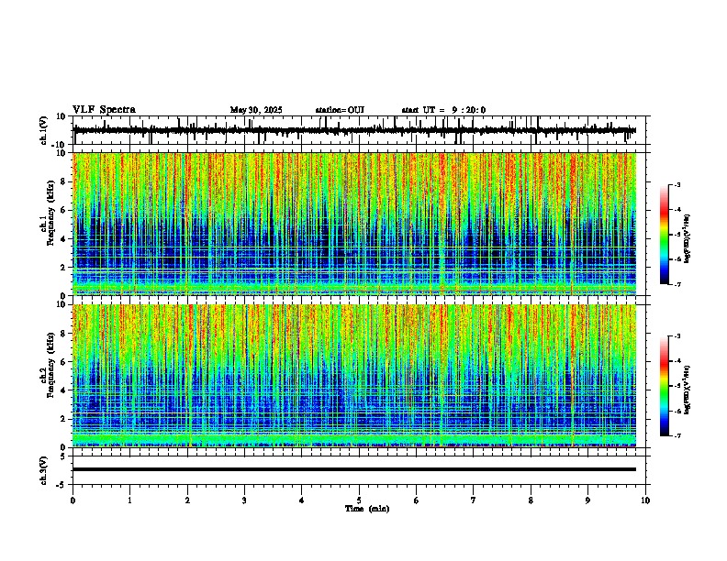Click the time axis tick label "9"
Image resolution: width=727 pixels, height=561 pixels.
(587, 500)
